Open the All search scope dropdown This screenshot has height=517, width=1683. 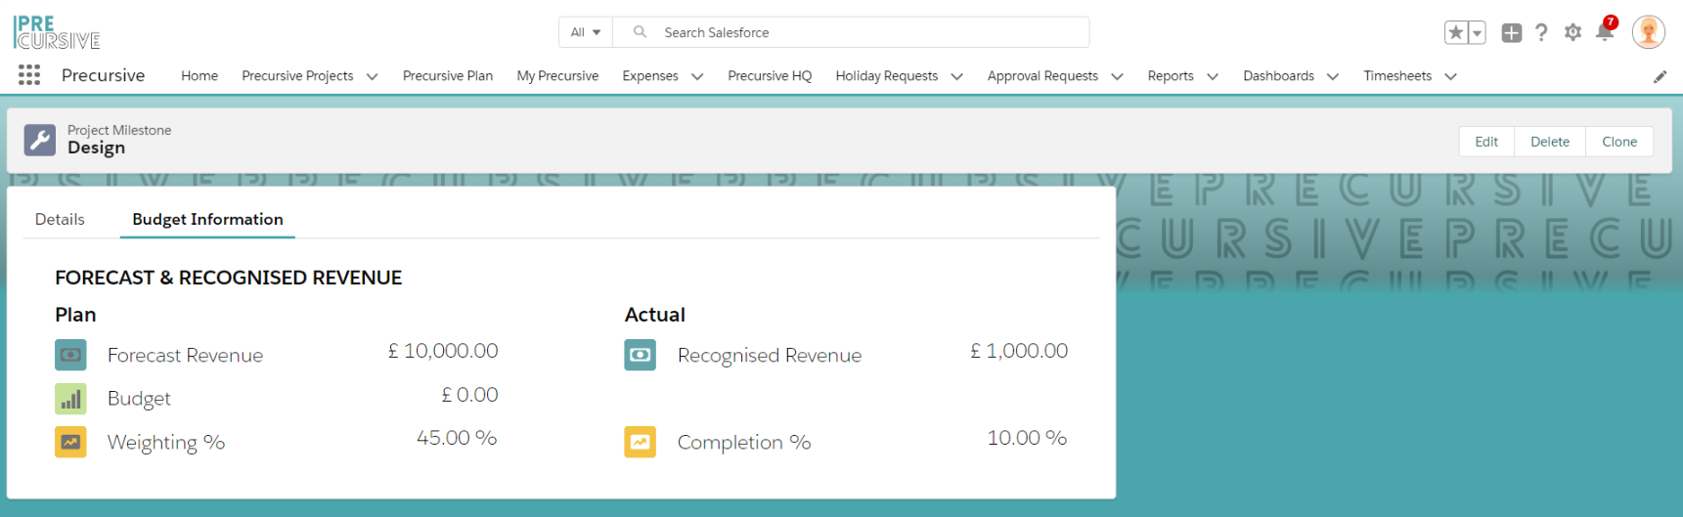pos(586,32)
